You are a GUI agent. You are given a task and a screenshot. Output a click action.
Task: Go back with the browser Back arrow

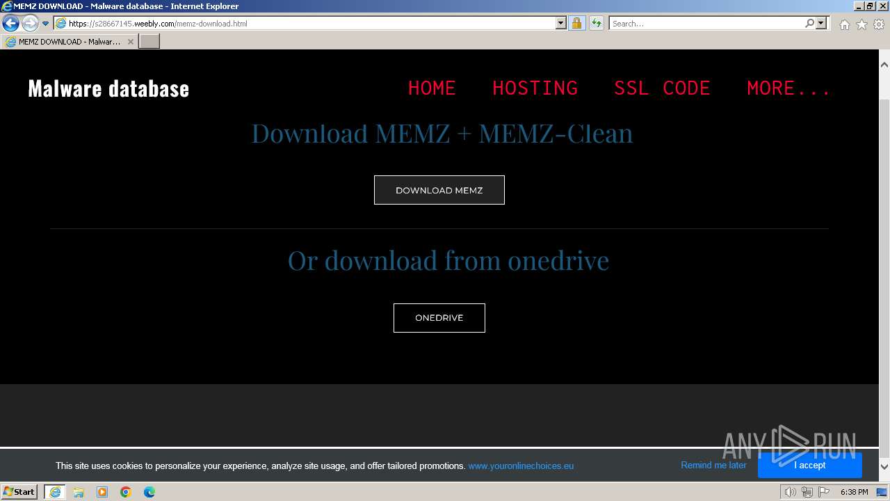[10, 24]
